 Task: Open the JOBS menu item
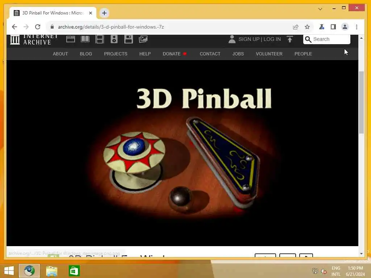(x=238, y=54)
